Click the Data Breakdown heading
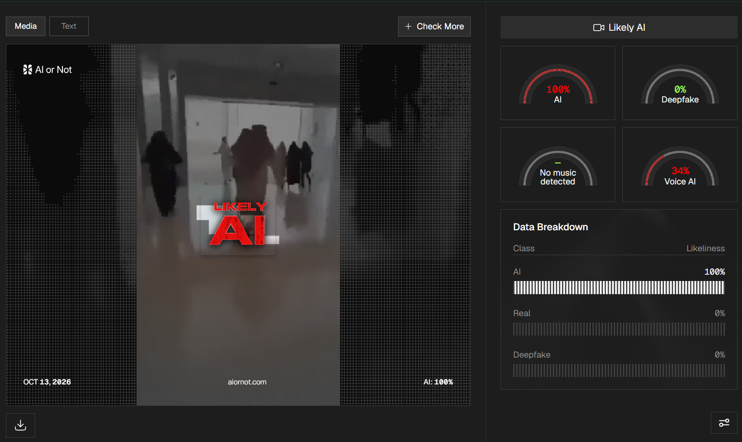742x442 pixels. click(550, 227)
